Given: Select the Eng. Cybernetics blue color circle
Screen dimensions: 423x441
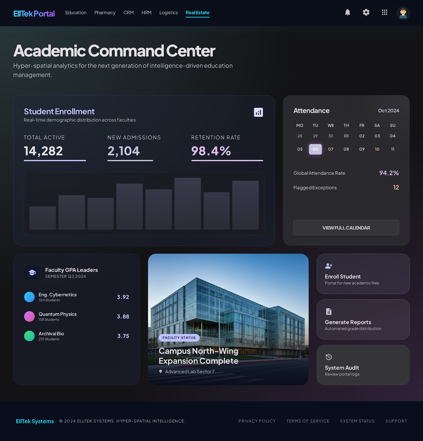Looking at the screenshot, I should tap(30, 297).
